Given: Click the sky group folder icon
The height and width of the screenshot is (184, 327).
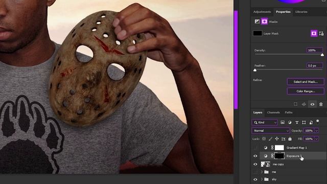Looking at the screenshot, I should pos(266,179).
